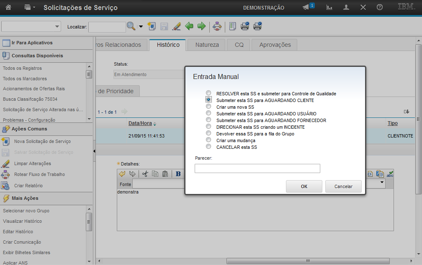Go to previous record with green arrow

(x=189, y=26)
